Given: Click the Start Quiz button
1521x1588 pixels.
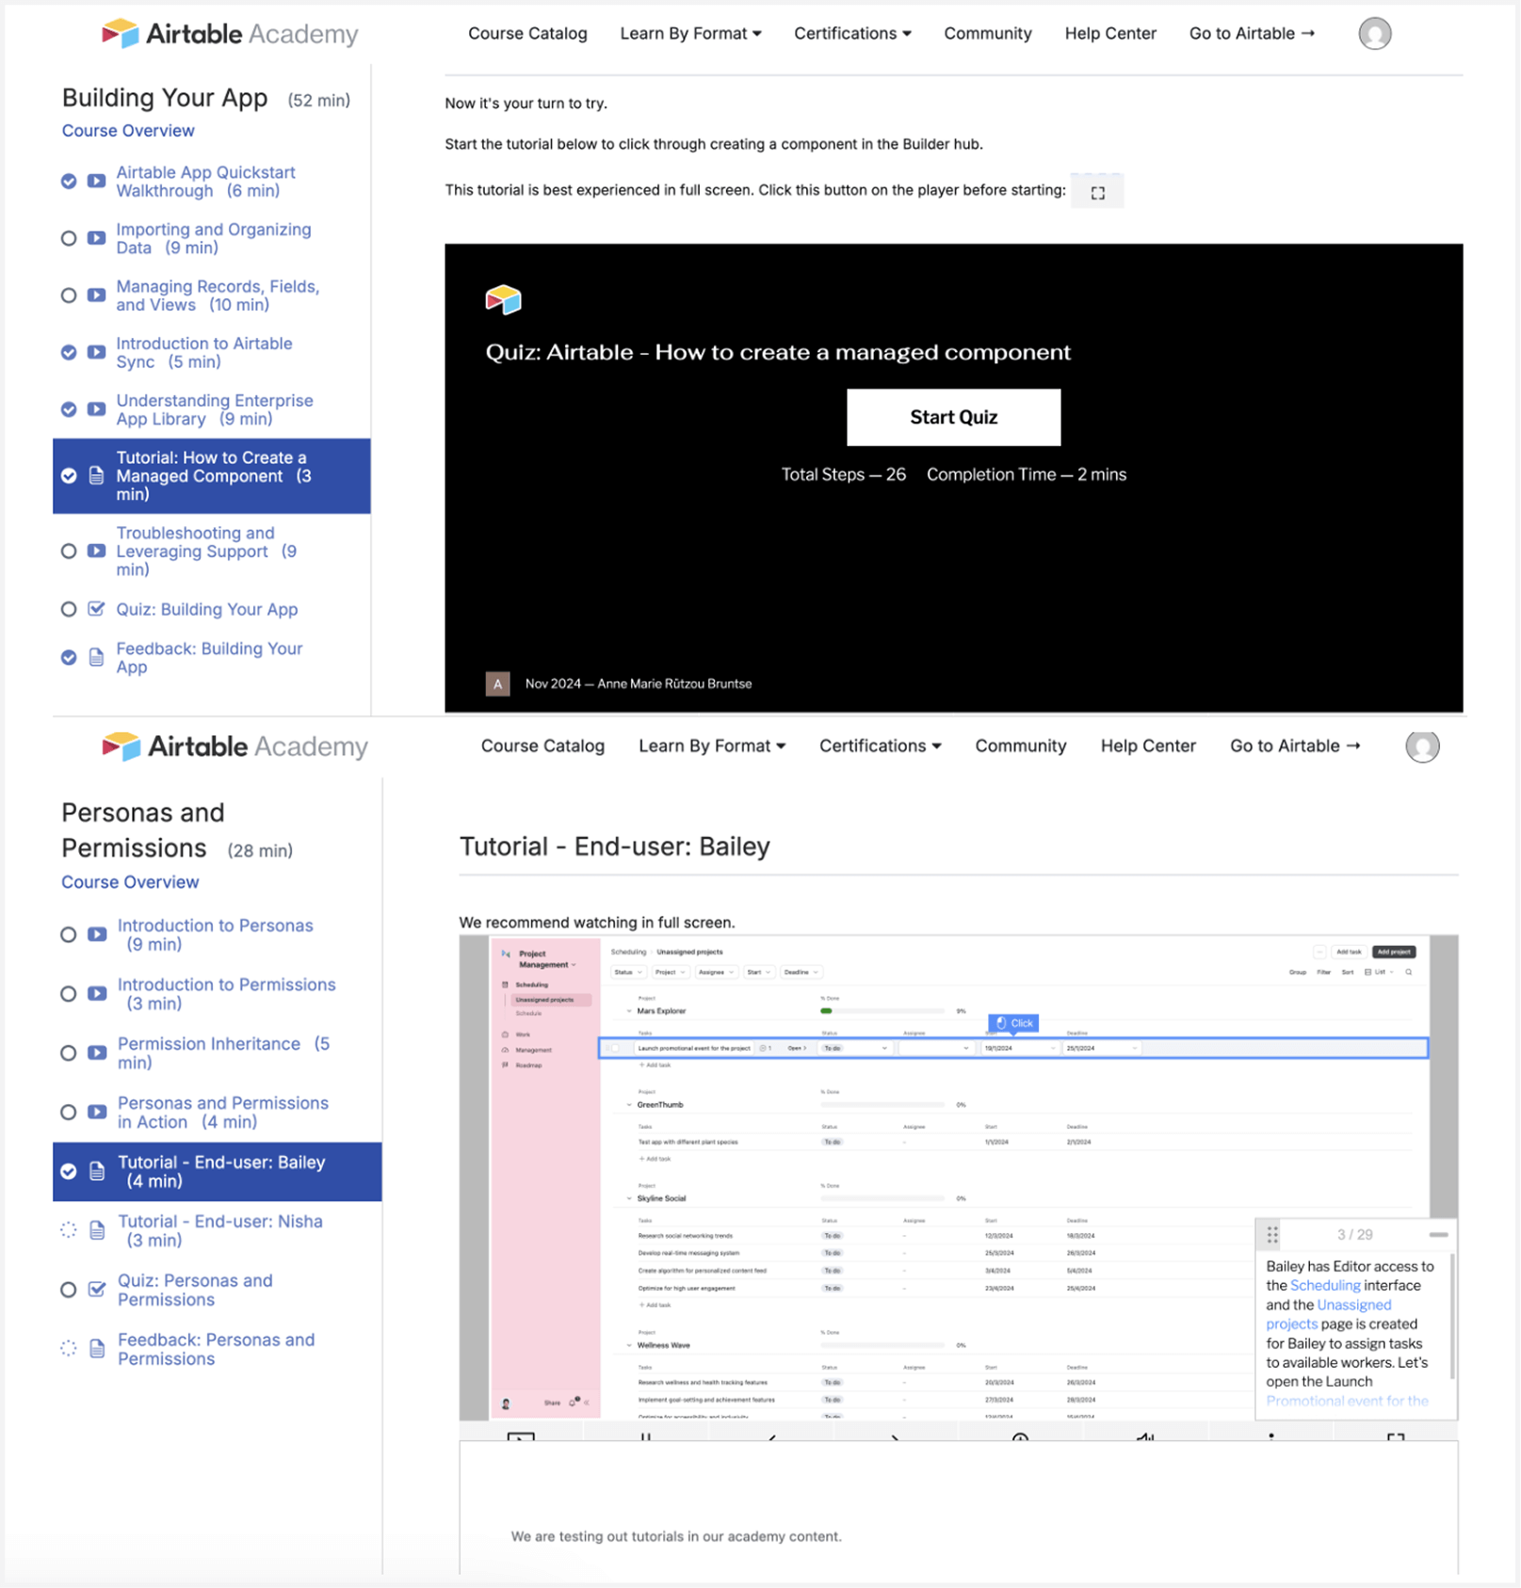Looking at the screenshot, I should [x=953, y=417].
